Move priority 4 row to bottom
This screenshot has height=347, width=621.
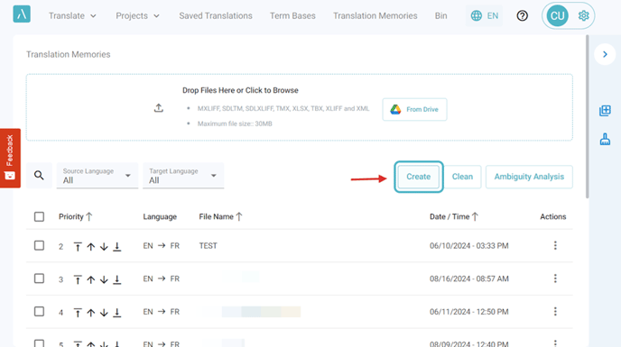pyautogui.click(x=116, y=313)
